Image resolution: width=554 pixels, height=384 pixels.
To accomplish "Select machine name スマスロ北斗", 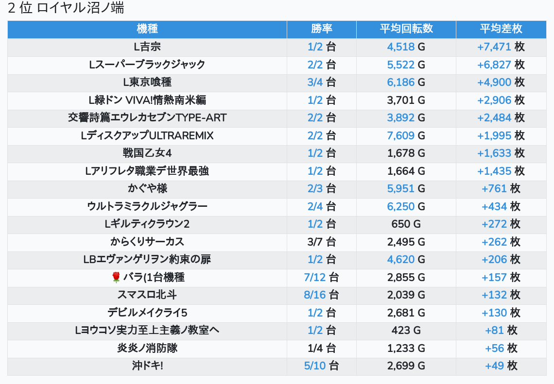I will 147,295.
